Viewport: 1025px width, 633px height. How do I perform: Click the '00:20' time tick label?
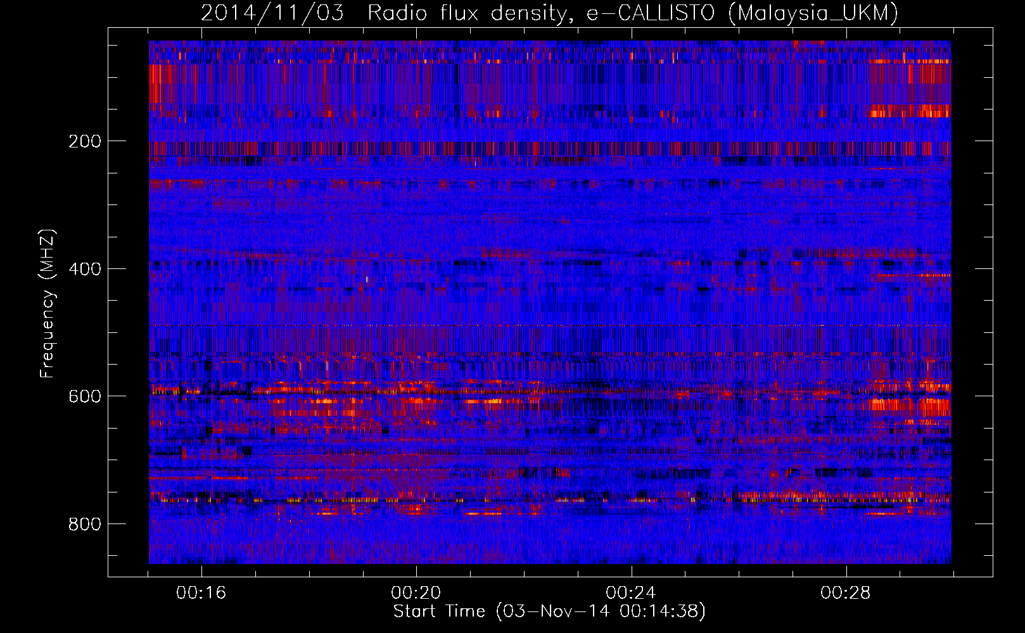[416, 593]
